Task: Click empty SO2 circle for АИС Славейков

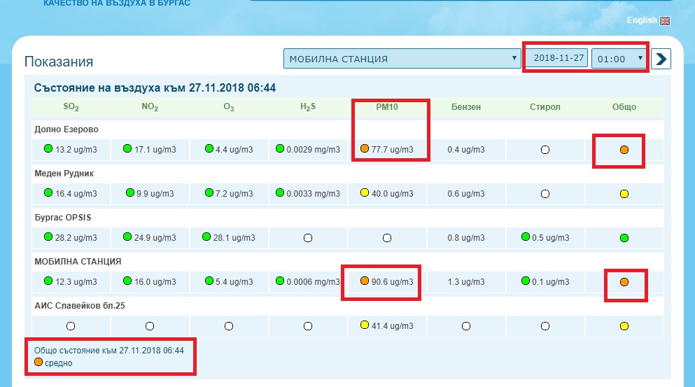Action: point(71,326)
